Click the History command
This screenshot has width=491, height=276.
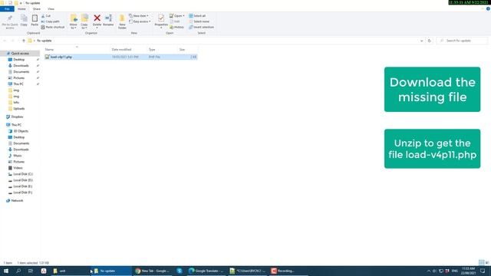tap(176, 28)
